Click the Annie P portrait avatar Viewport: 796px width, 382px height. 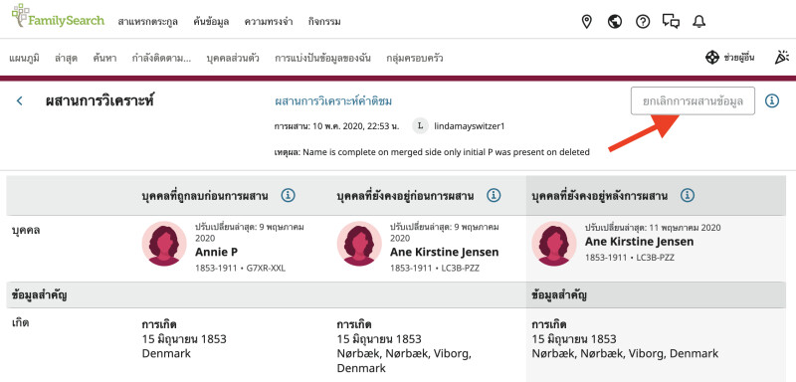point(164,244)
